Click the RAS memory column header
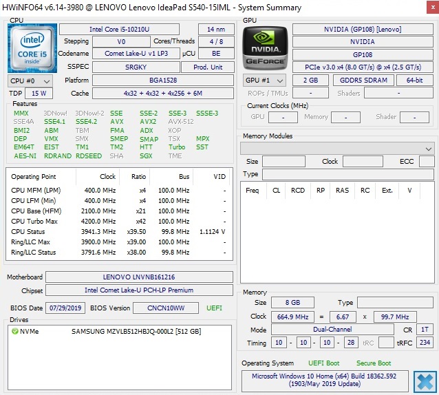Image resolution: width=439 pixels, height=395 pixels. (x=342, y=191)
